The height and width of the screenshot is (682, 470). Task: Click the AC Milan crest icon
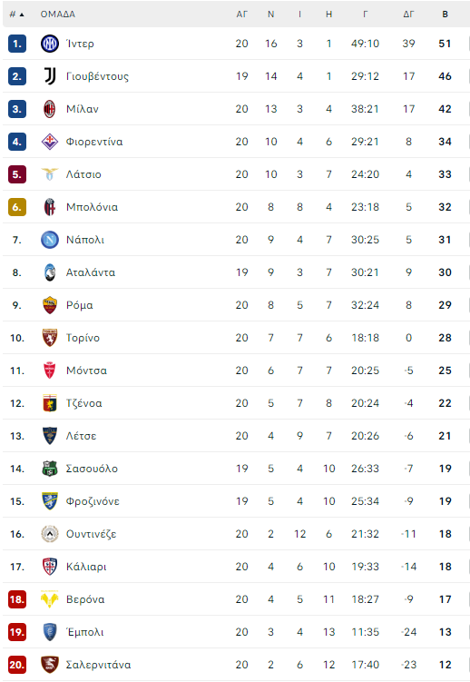pyautogui.click(x=50, y=109)
